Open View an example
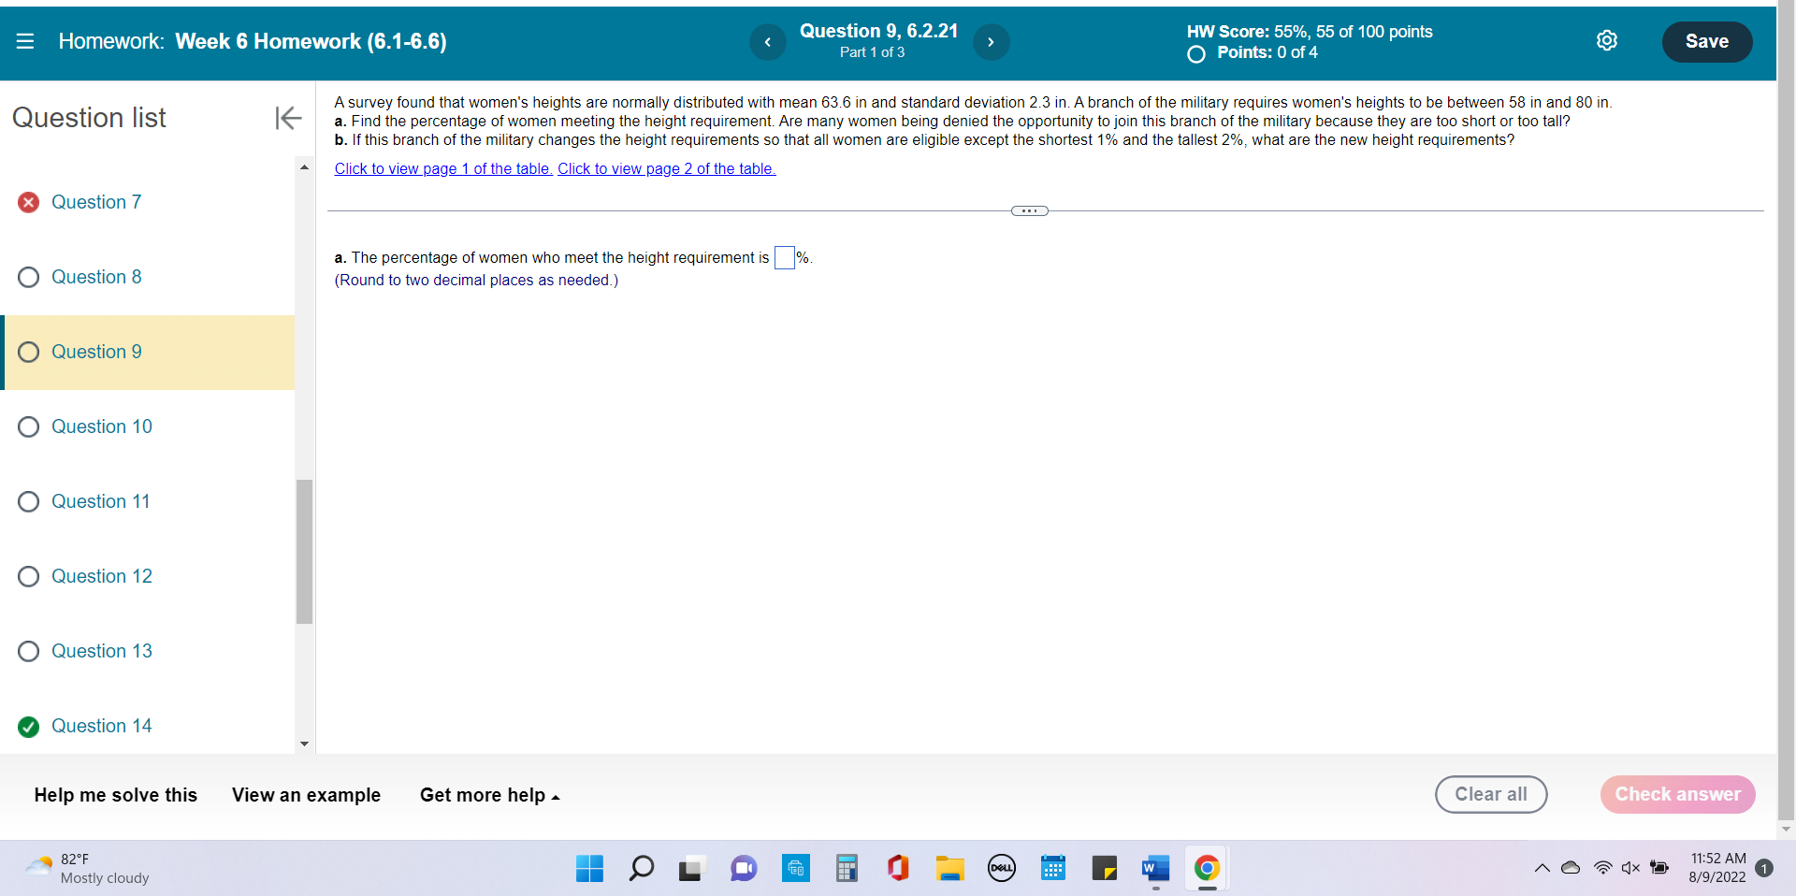This screenshot has width=1796, height=896. pos(306,795)
